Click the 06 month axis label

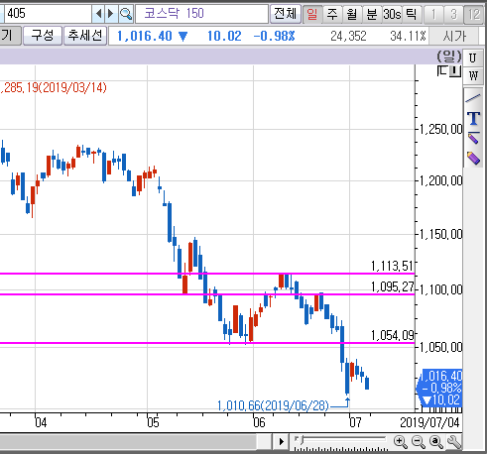[259, 422]
